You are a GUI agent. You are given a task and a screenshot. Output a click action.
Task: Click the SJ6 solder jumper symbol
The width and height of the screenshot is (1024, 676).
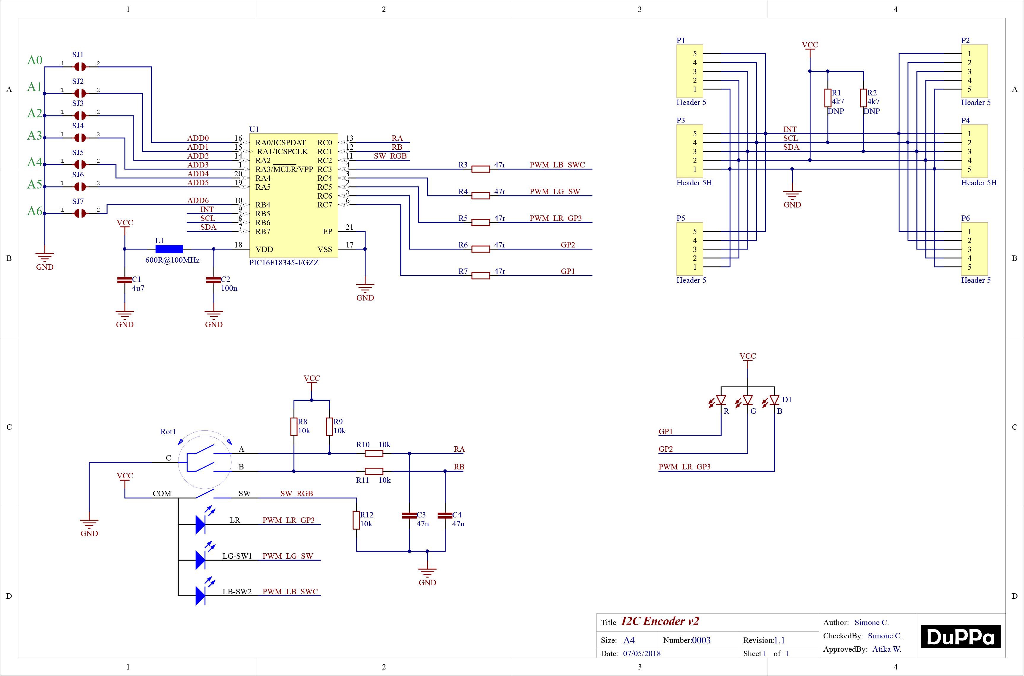[x=80, y=187]
